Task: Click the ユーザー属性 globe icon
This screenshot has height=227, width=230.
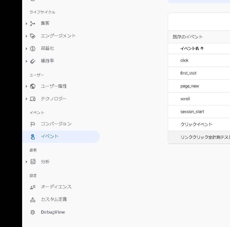Action: [33, 86]
